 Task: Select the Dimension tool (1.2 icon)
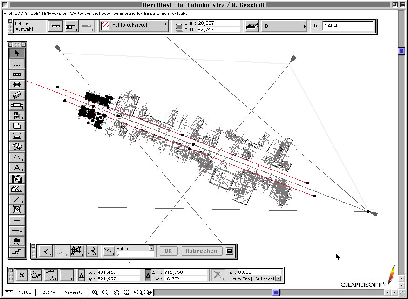17,157
